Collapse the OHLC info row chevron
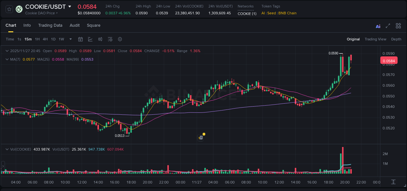 7,51
